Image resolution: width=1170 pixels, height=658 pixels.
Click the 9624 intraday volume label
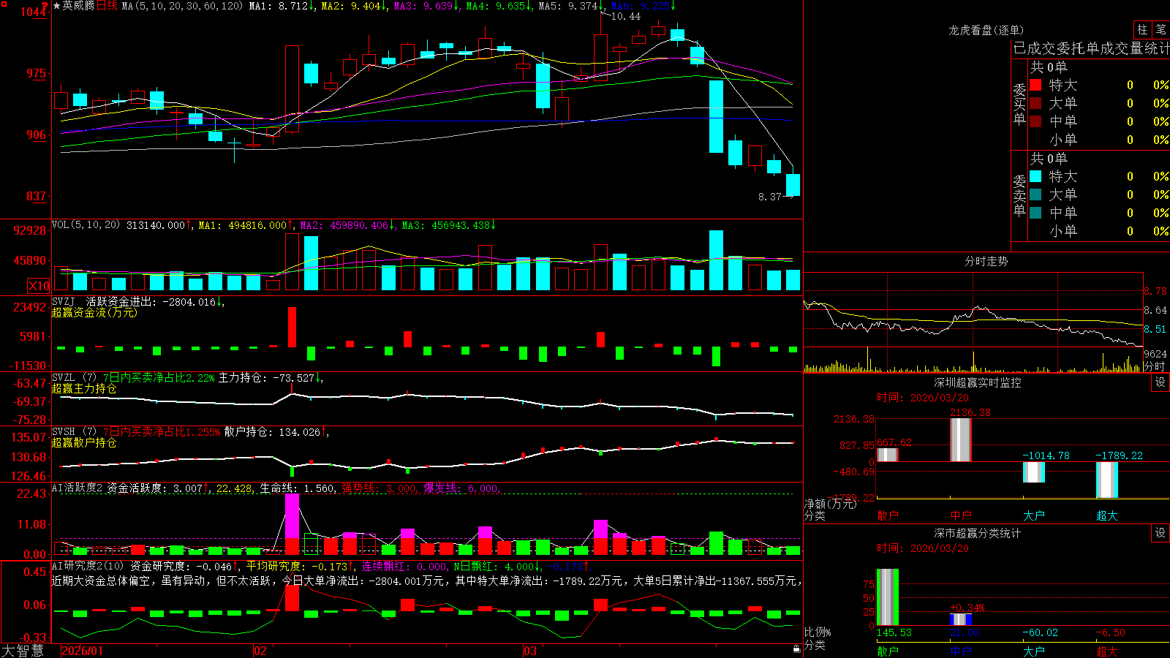click(1155, 354)
